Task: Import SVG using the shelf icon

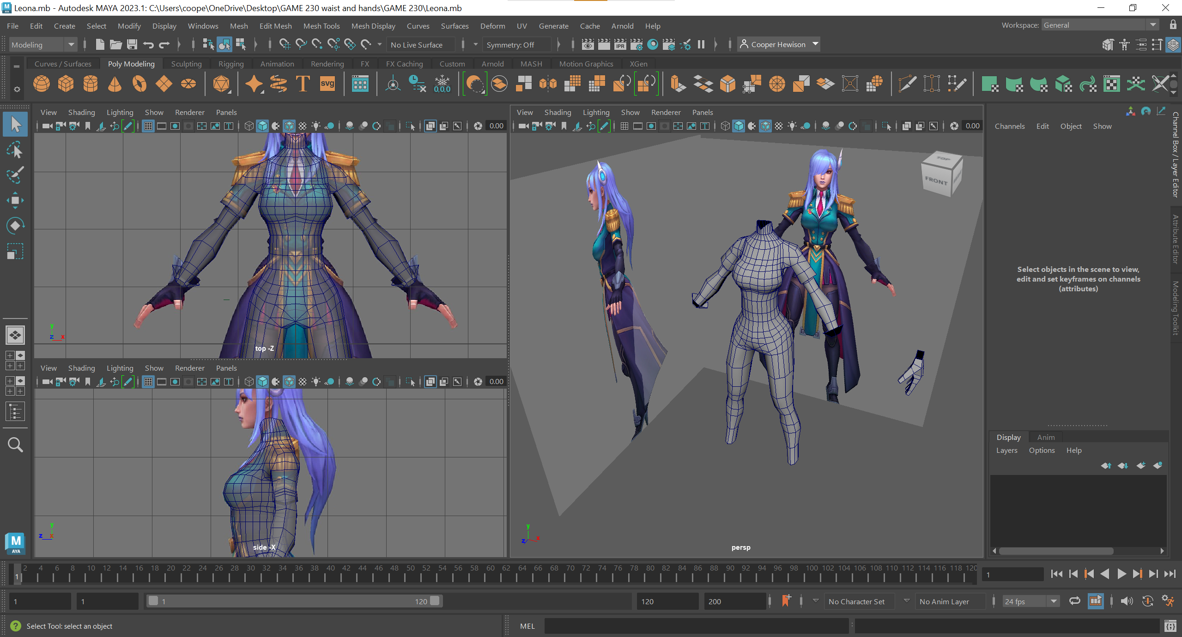Action: pos(327,84)
